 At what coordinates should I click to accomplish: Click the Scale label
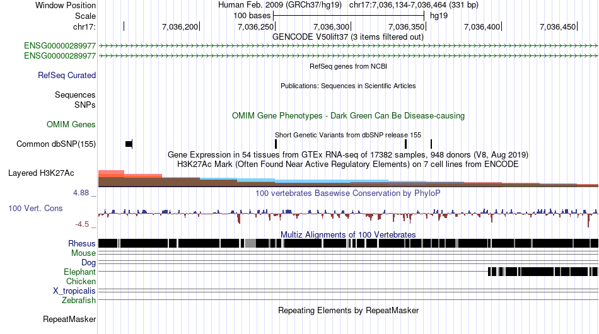pos(85,16)
